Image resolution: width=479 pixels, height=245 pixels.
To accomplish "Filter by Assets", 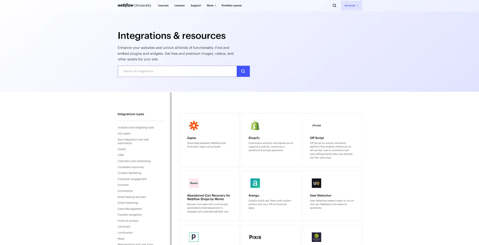I will [x=122, y=149].
